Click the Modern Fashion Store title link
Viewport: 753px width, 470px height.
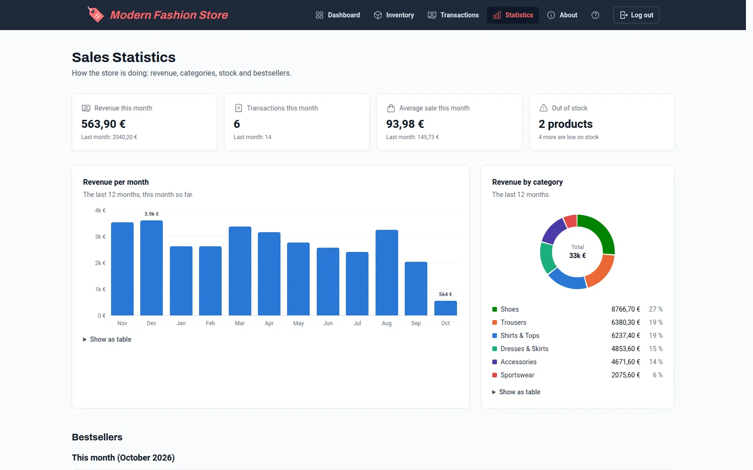[169, 15]
